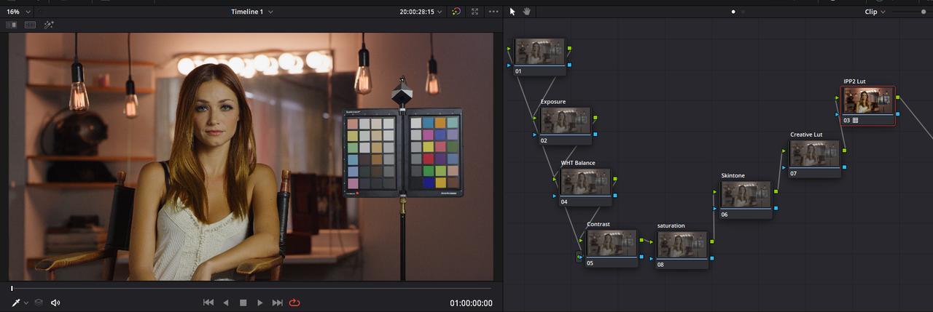Screen dimensions: 933x312
Task: Click the active white page dot indicator
Action: [x=733, y=12]
